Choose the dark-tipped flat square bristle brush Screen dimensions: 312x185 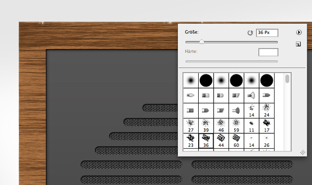point(191,110)
